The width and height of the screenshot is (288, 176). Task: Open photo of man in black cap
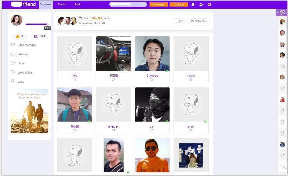click(75, 104)
